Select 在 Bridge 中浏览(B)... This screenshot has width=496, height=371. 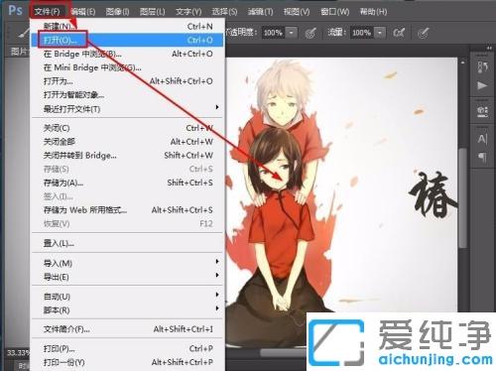click(x=128, y=54)
